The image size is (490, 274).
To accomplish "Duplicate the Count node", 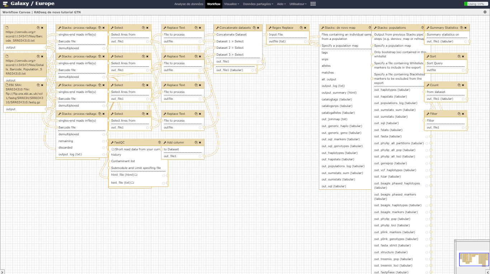I will coord(459,85).
